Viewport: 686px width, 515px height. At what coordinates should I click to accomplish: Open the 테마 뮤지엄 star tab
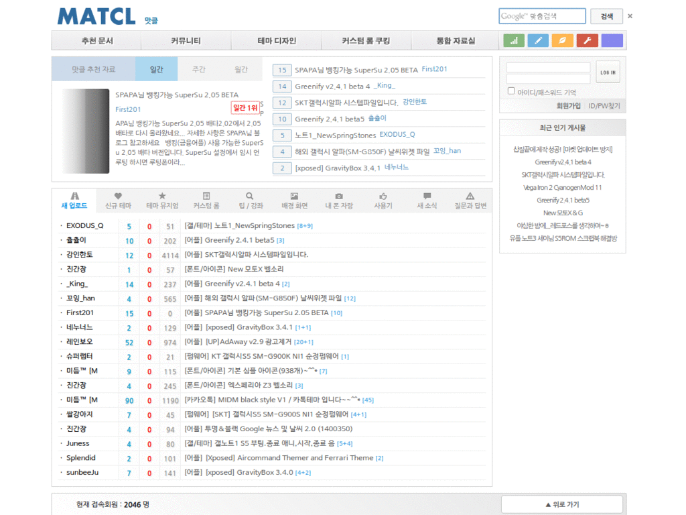pos(162,201)
